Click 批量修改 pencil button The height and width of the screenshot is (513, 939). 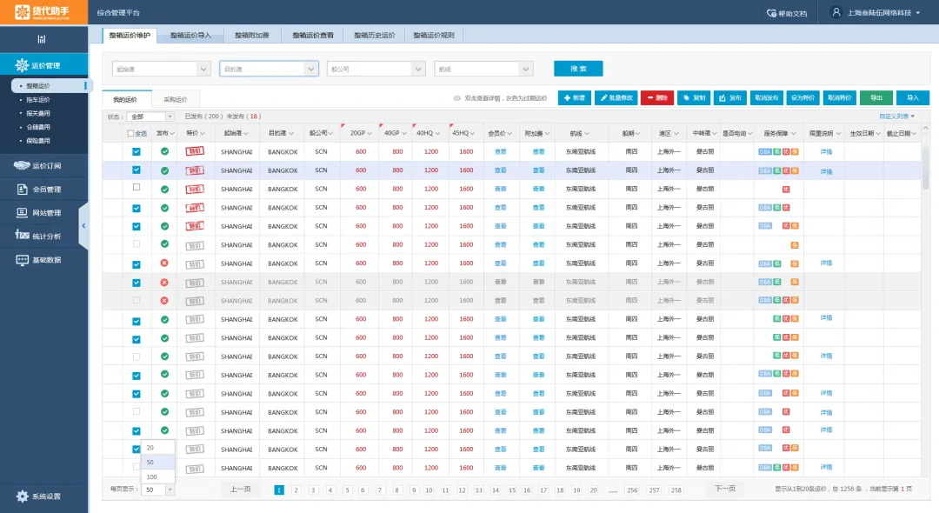click(x=616, y=98)
